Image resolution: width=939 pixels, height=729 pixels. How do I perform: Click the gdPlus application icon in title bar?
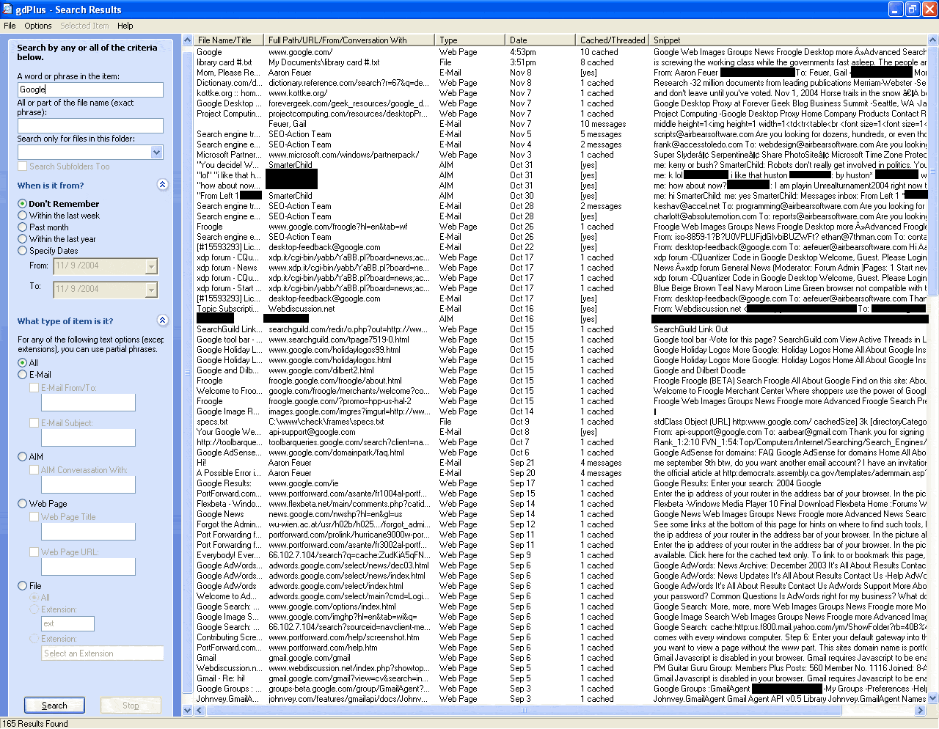click(7, 10)
